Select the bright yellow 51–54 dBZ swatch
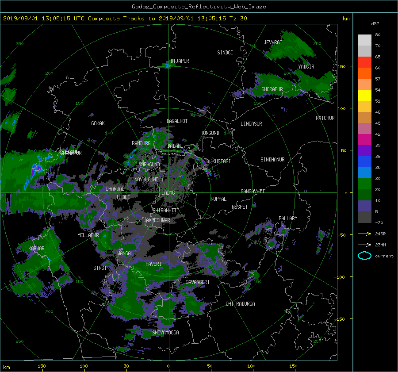The height and width of the screenshot is (372, 398). [364, 95]
